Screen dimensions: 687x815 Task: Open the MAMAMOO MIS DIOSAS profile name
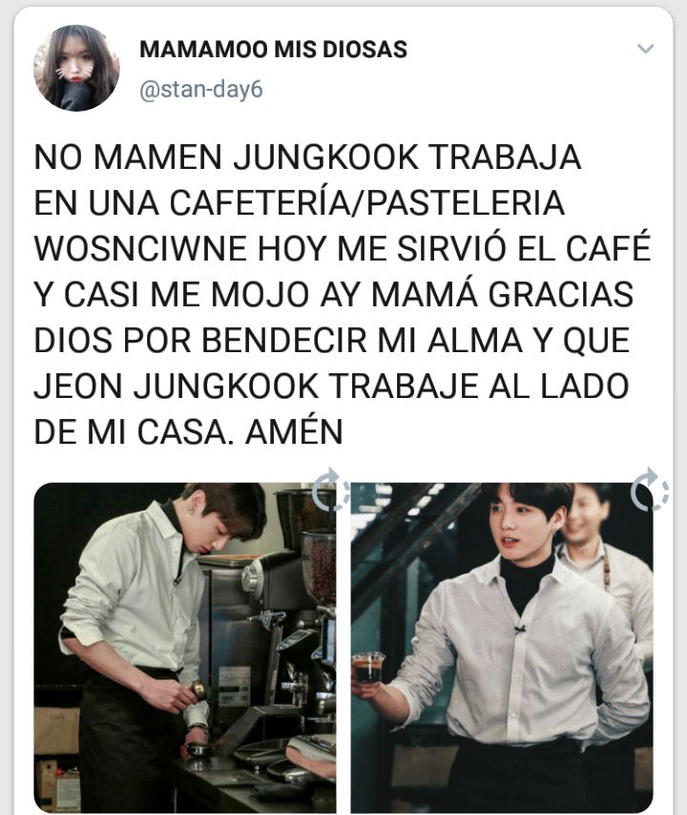pyautogui.click(x=273, y=50)
